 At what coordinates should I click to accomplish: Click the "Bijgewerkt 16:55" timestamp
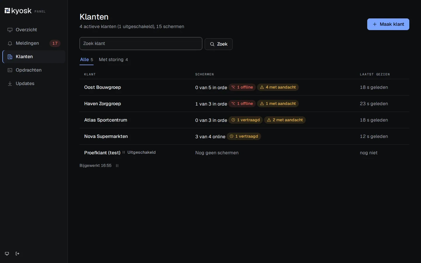96,166
